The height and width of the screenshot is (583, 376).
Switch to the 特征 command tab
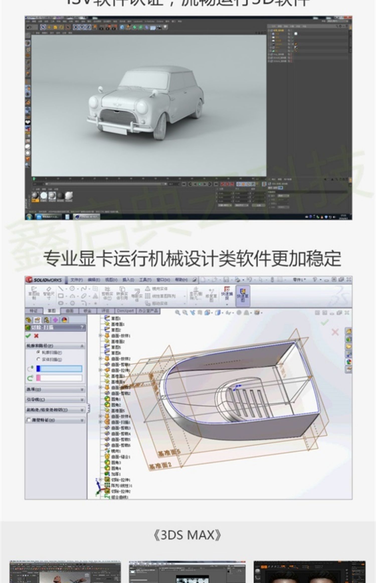pos(34,311)
